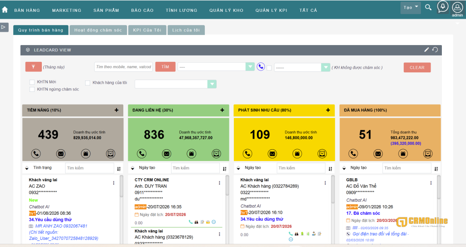The width and height of the screenshot is (466, 247).
Task: Open 34.Yêu cầu dùng thử link for AC ZAO
Action: coord(50,220)
